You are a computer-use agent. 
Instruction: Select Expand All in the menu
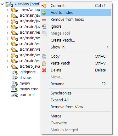click(59, 100)
